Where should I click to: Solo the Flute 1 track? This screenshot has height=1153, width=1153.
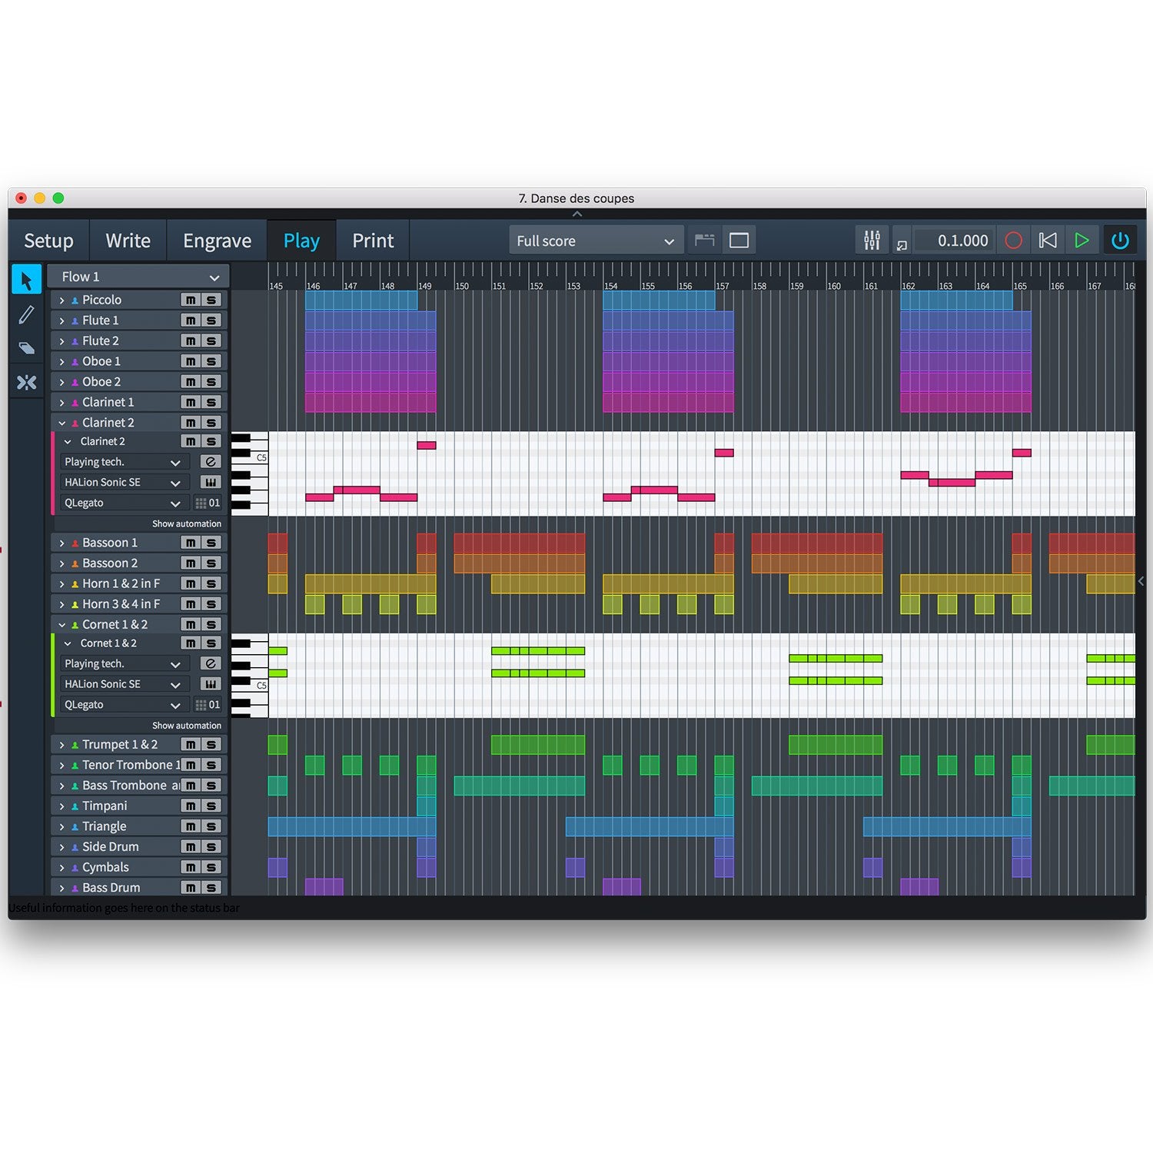tap(211, 321)
